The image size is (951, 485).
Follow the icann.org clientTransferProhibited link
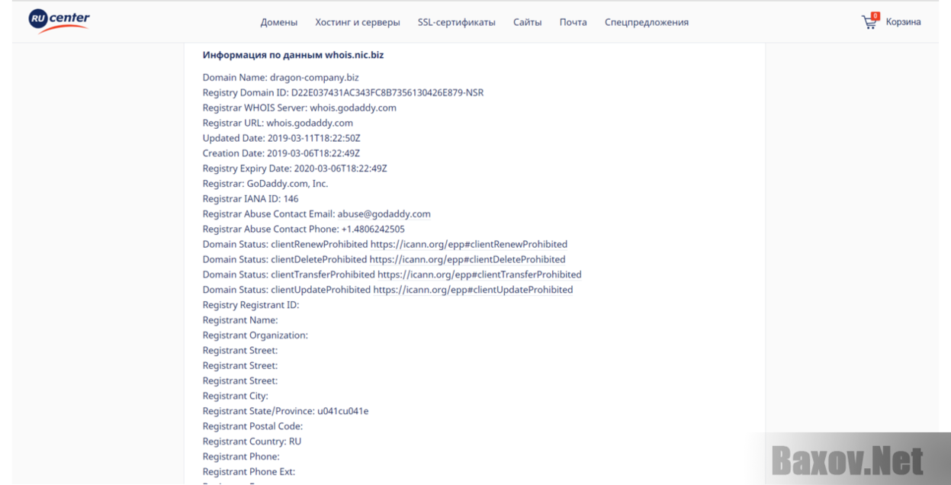[x=480, y=275]
